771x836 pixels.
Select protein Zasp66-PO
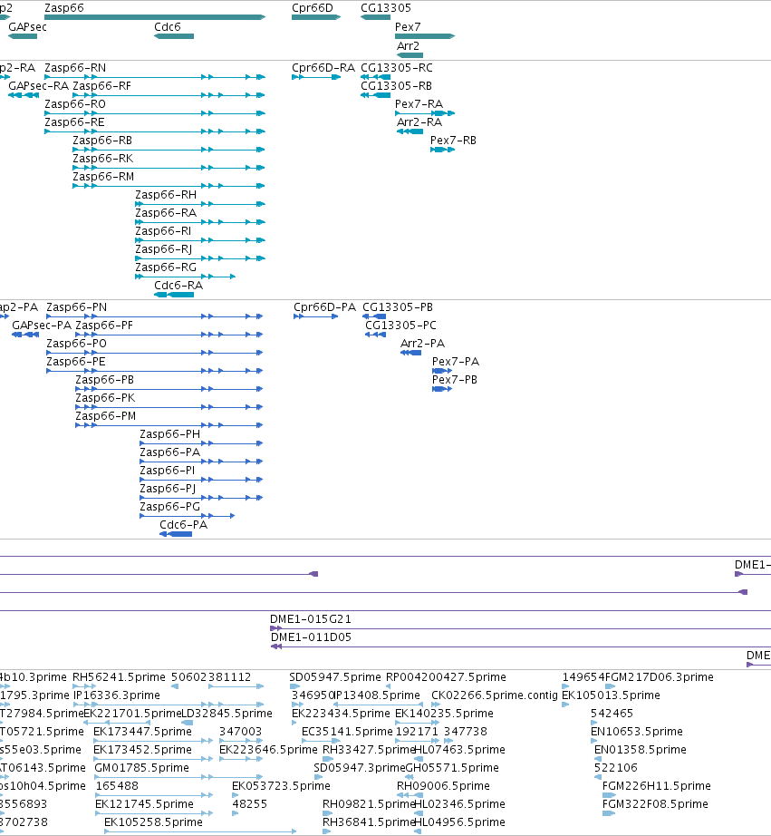tap(77, 344)
